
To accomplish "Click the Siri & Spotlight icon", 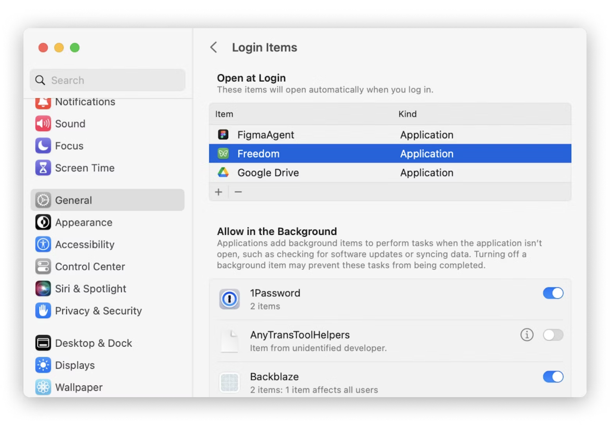I will tap(43, 288).
